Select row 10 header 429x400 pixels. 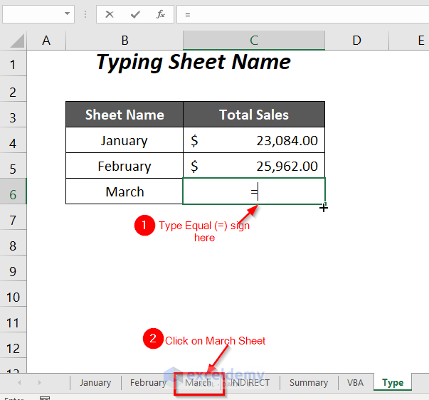pyautogui.click(x=13, y=294)
